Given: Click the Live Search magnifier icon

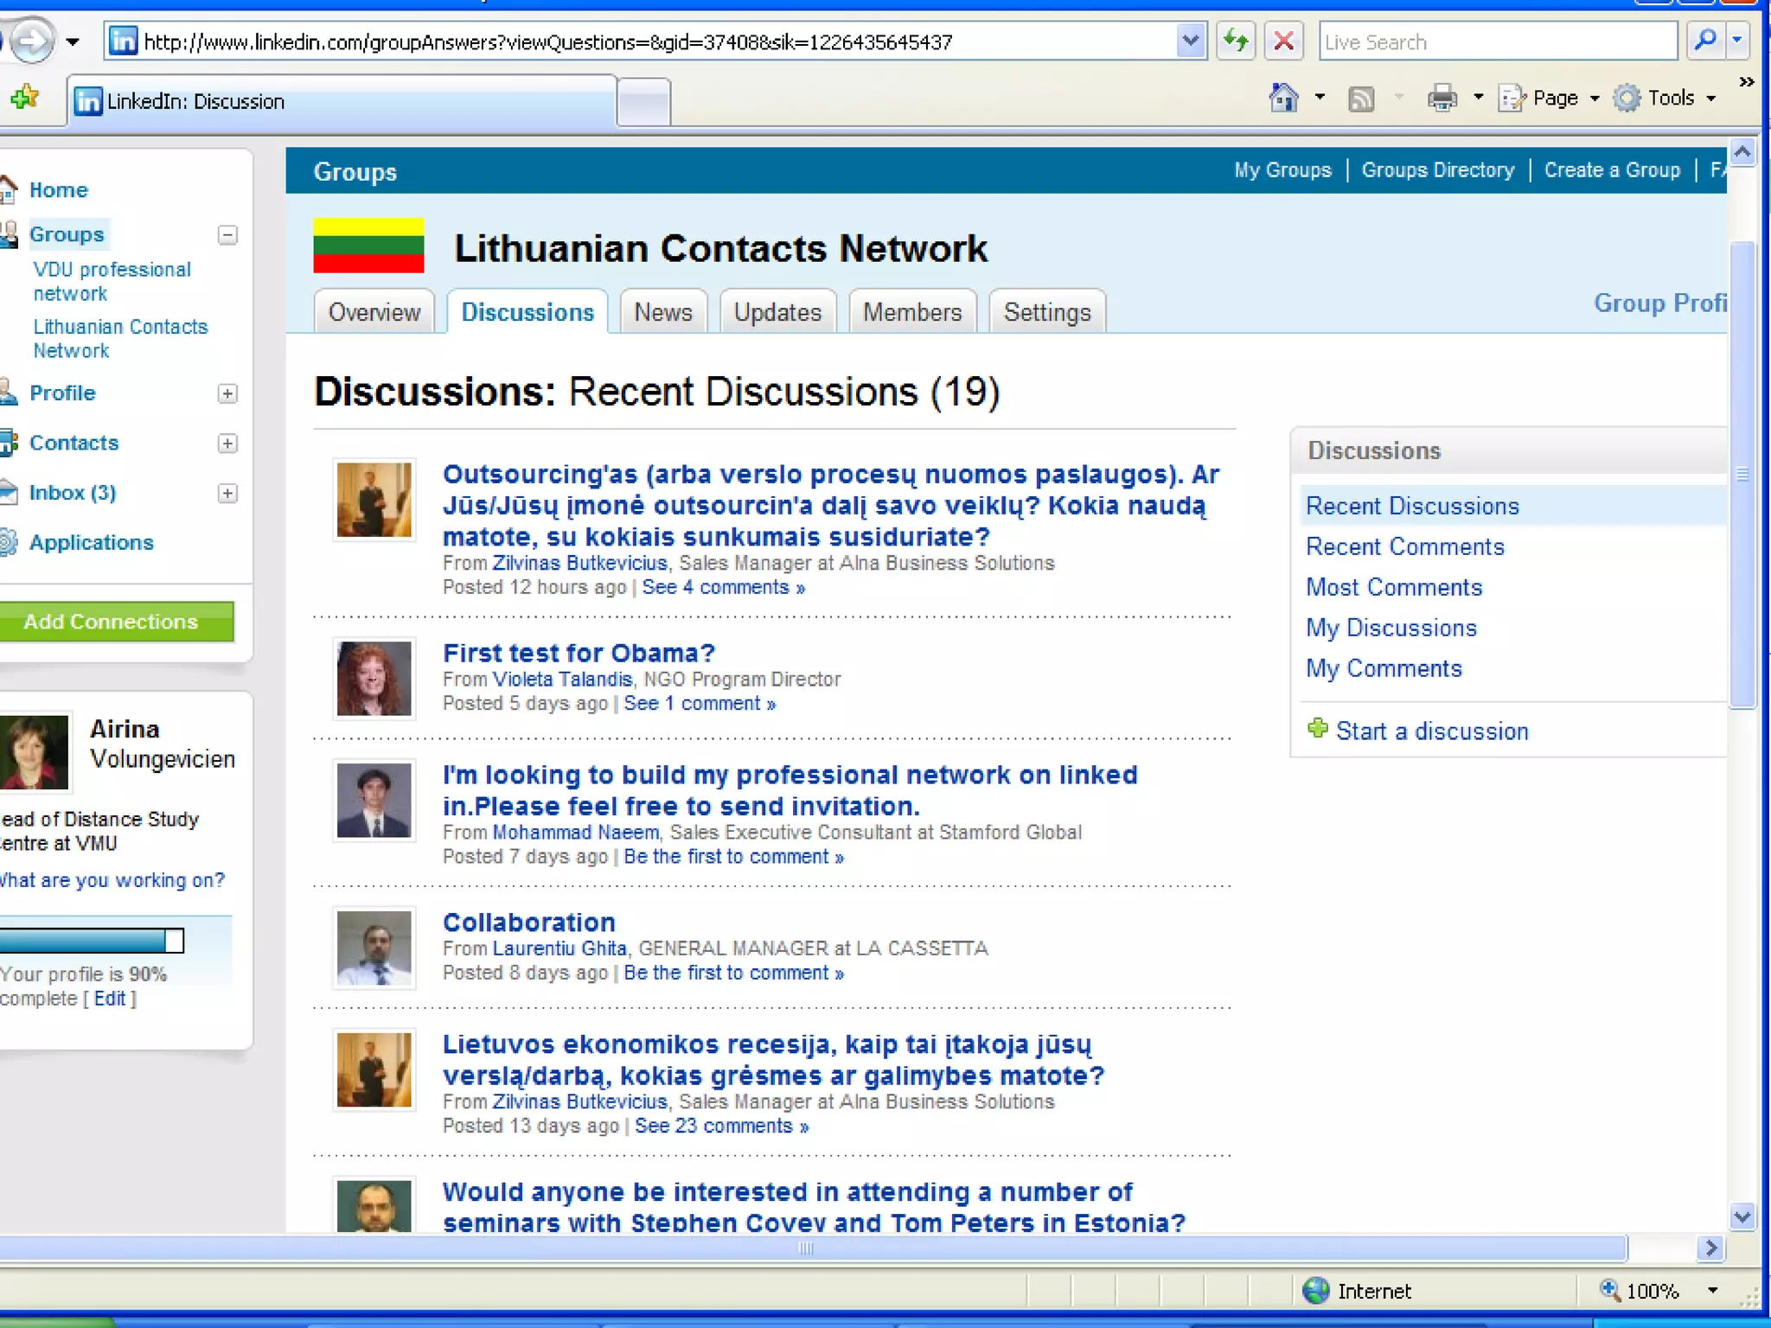Looking at the screenshot, I should pos(1705,41).
